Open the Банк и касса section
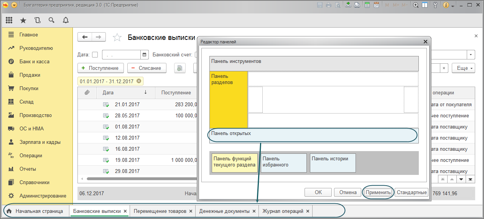 pos(35,61)
